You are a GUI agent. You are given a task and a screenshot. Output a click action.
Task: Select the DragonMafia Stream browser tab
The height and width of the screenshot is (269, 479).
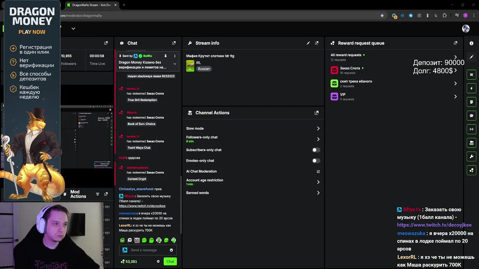coord(92,5)
